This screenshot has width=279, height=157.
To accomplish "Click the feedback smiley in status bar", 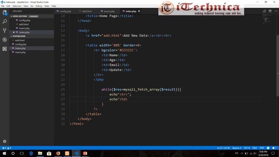I will point(268,148).
